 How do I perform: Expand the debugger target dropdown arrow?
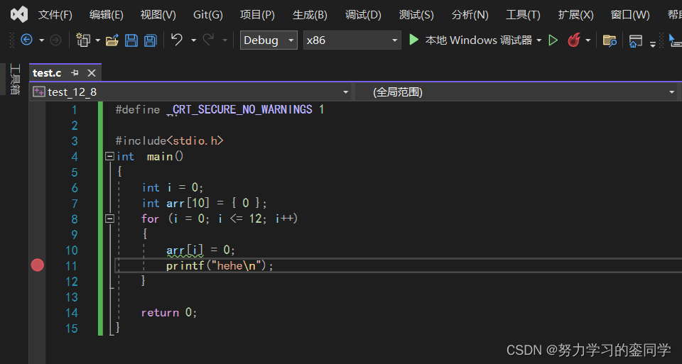[x=539, y=40]
